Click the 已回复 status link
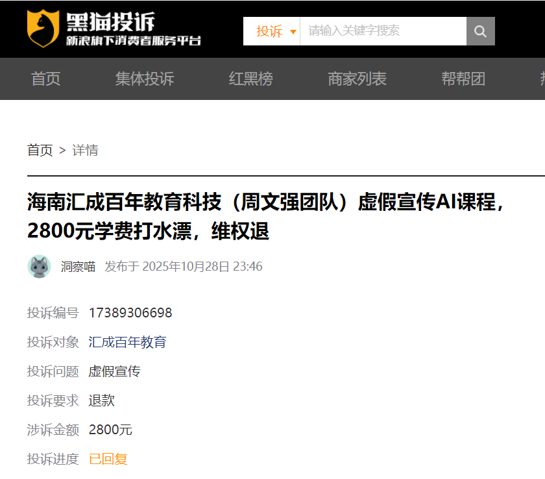This screenshot has height=479, width=545. point(107,458)
